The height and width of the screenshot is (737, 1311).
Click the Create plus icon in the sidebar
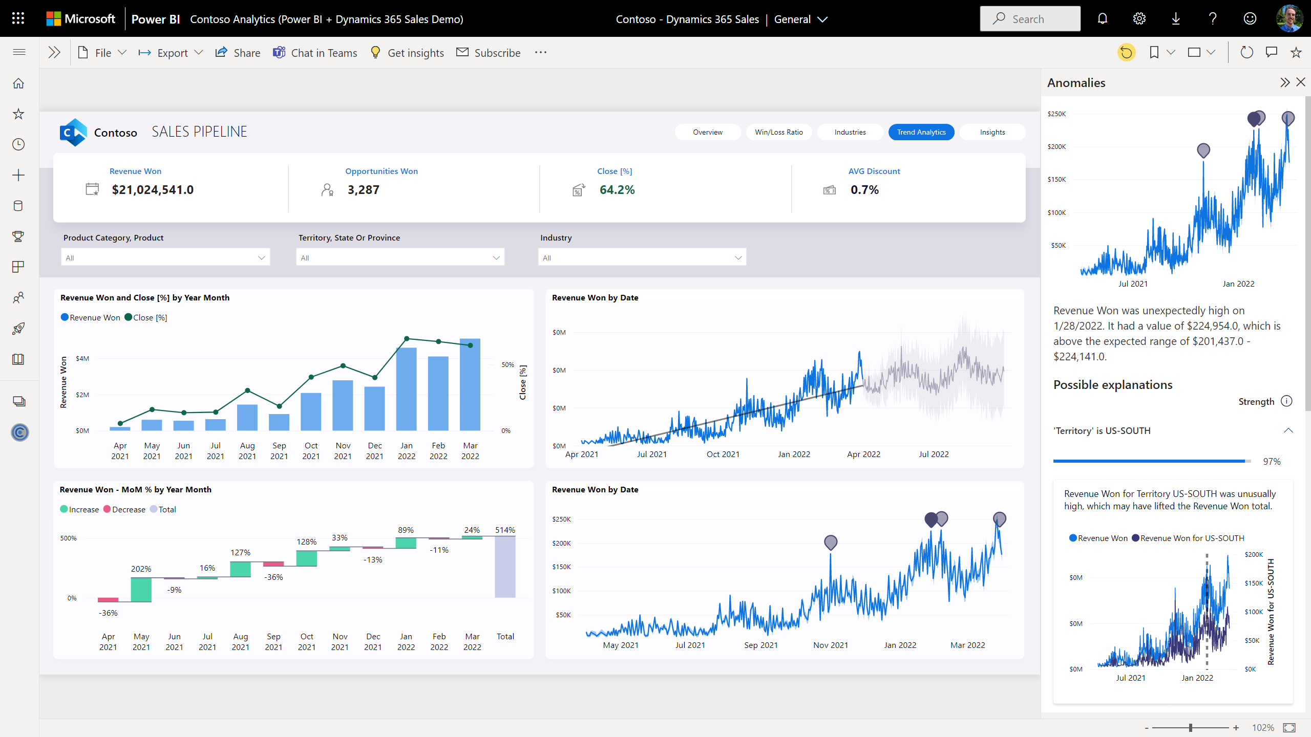point(18,175)
